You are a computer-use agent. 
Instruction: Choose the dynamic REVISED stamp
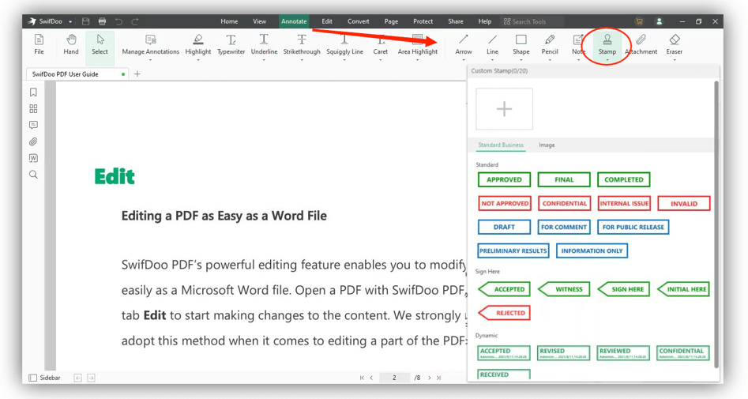pyautogui.click(x=564, y=352)
